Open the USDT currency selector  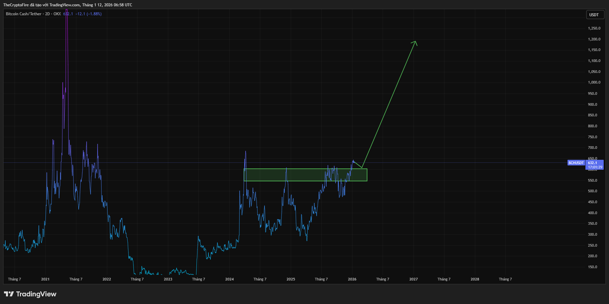[595, 14]
